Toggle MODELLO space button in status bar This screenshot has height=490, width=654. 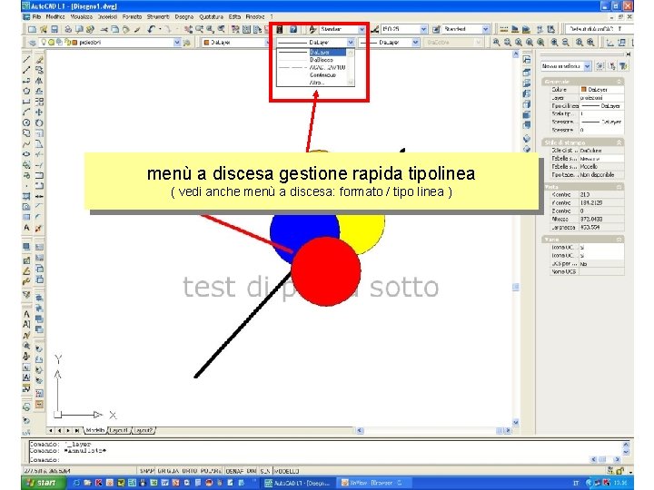click(x=286, y=471)
